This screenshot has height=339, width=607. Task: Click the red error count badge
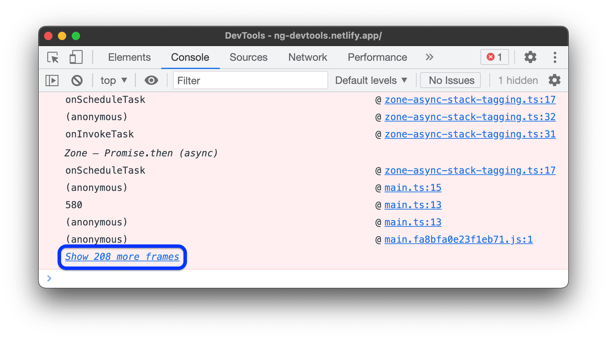pyautogui.click(x=494, y=57)
